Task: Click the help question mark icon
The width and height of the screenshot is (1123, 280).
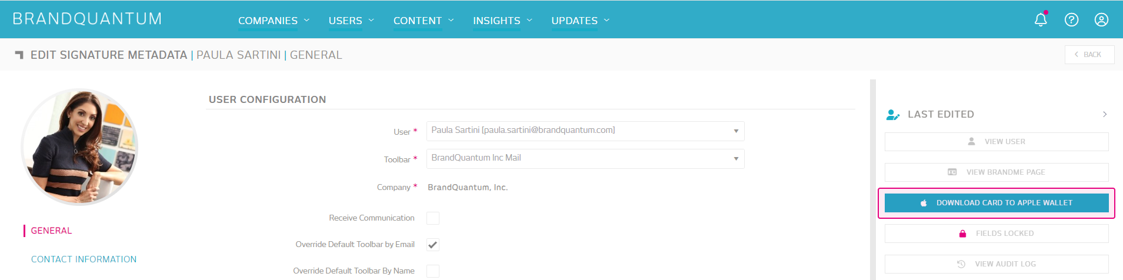Action: tap(1071, 20)
